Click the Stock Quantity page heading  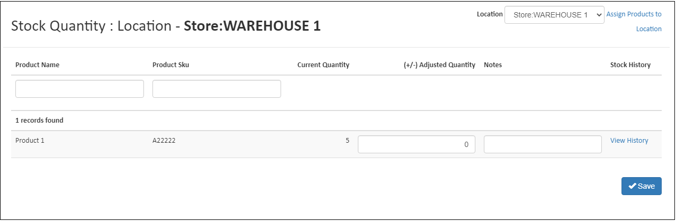166,26
